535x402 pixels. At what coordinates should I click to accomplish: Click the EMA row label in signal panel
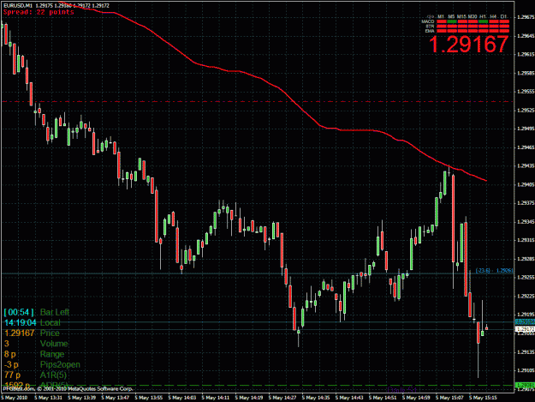[x=430, y=31]
